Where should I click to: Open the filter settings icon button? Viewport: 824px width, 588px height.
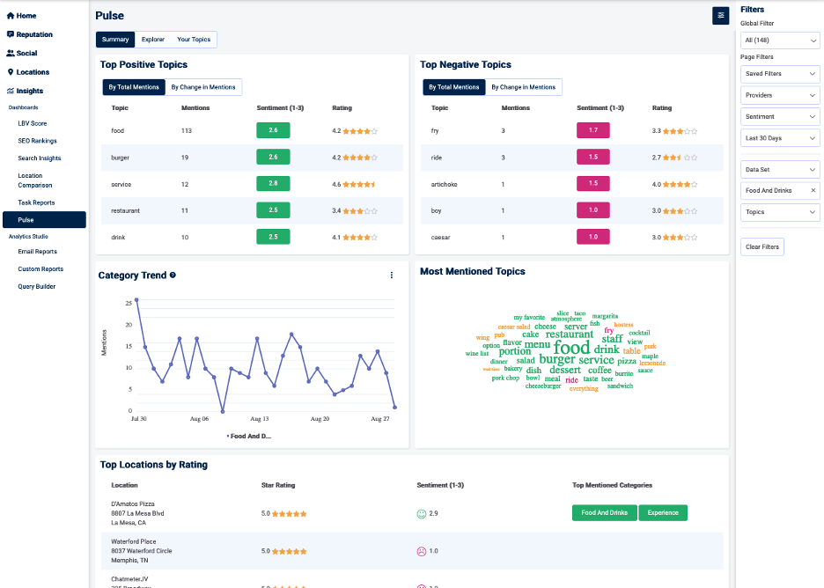pyautogui.click(x=721, y=15)
